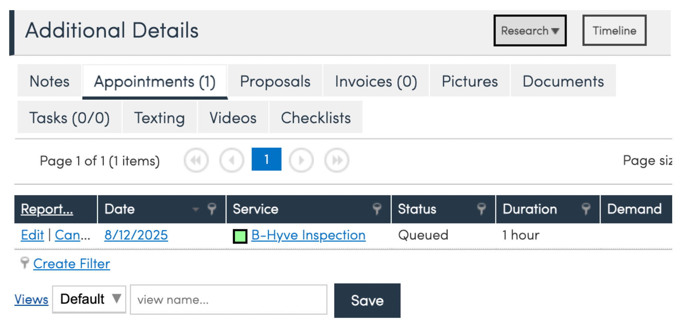
Task: Open the Service column filter pin
Action: pos(377,209)
